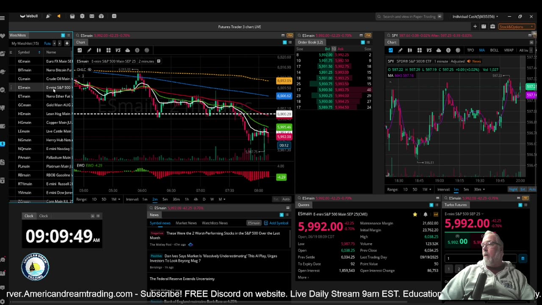Switch to Market News tab
Screen dimensions: 542x305
(186, 223)
